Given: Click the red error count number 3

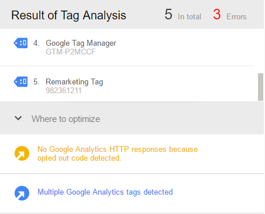Looking at the screenshot, I should pos(217,15).
